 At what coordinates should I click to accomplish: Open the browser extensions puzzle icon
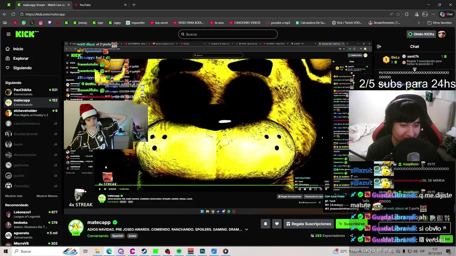[x=407, y=14]
